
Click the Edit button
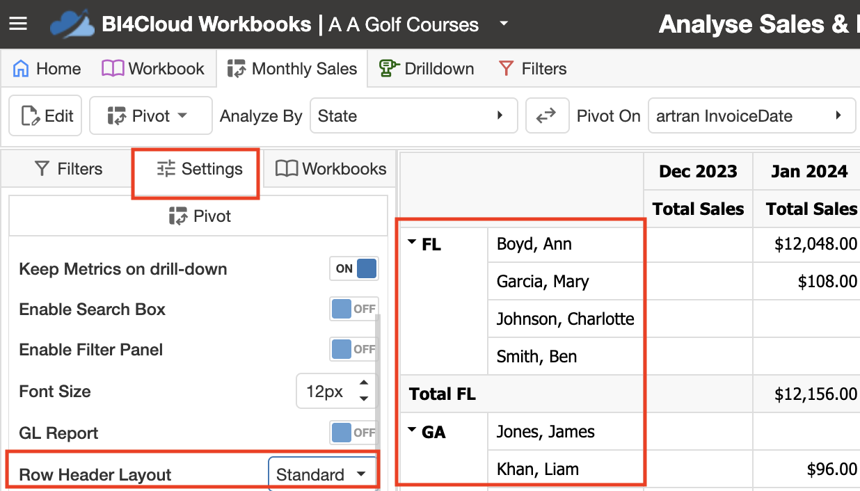coord(46,115)
